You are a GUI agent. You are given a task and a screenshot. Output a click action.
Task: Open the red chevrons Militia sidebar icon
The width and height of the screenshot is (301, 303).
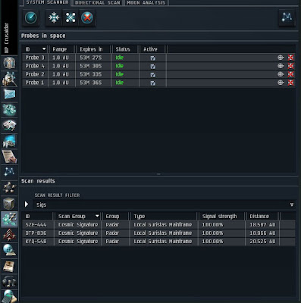pos(9,235)
